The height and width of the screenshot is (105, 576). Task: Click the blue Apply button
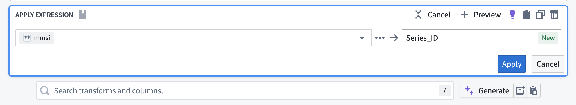[x=512, y=64]
